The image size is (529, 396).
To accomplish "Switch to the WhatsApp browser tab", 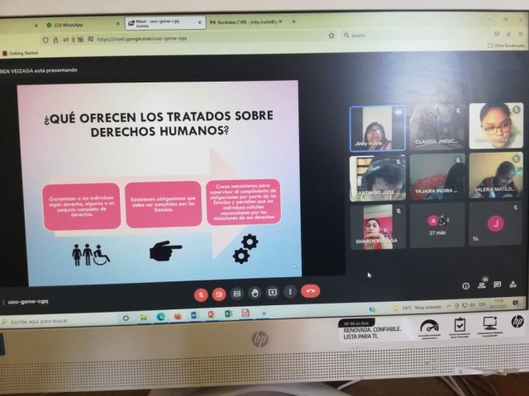I will click(x=83, y=25).
